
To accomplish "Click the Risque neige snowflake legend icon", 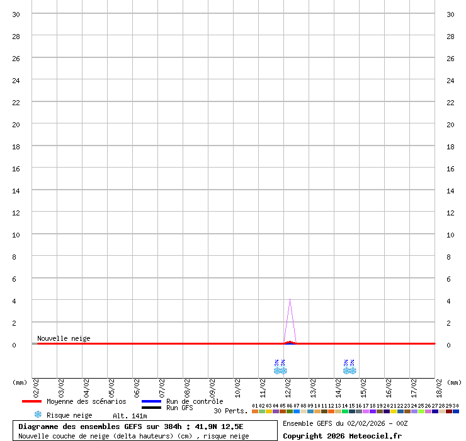I will [x=38, y=415].
